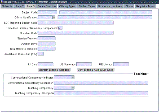Open Groups and Lecturers tab

pos(110,6)
